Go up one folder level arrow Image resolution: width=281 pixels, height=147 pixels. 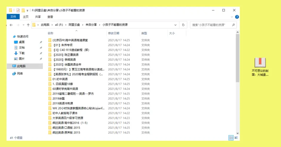point(28,25)
